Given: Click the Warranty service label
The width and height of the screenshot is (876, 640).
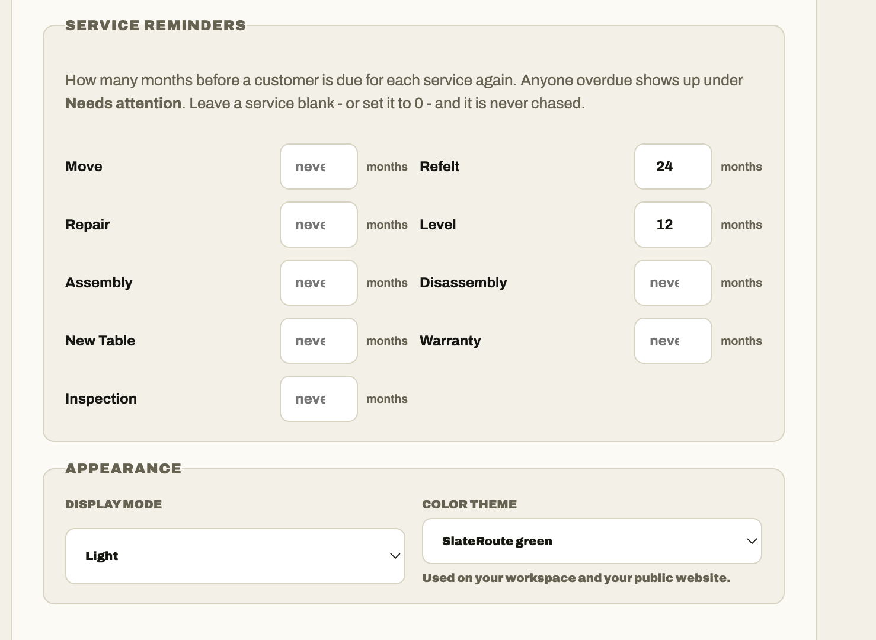Looking at the screenshot, I should click(x=450, y=341).
